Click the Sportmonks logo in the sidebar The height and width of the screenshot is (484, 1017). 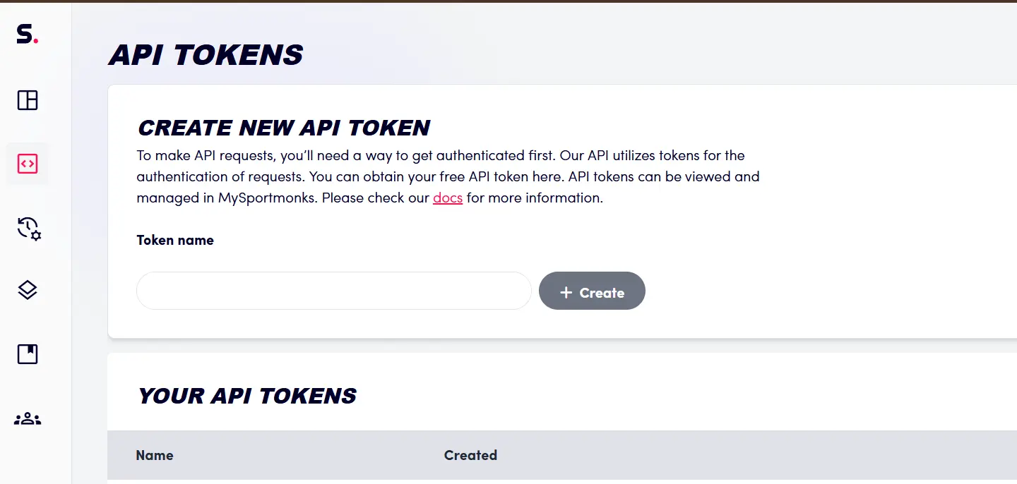tap(26, 33)
